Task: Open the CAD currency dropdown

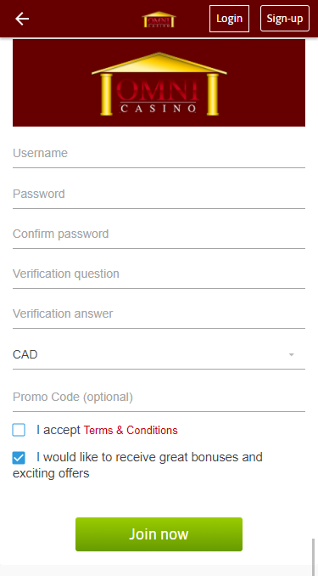Action: point(159,355)
